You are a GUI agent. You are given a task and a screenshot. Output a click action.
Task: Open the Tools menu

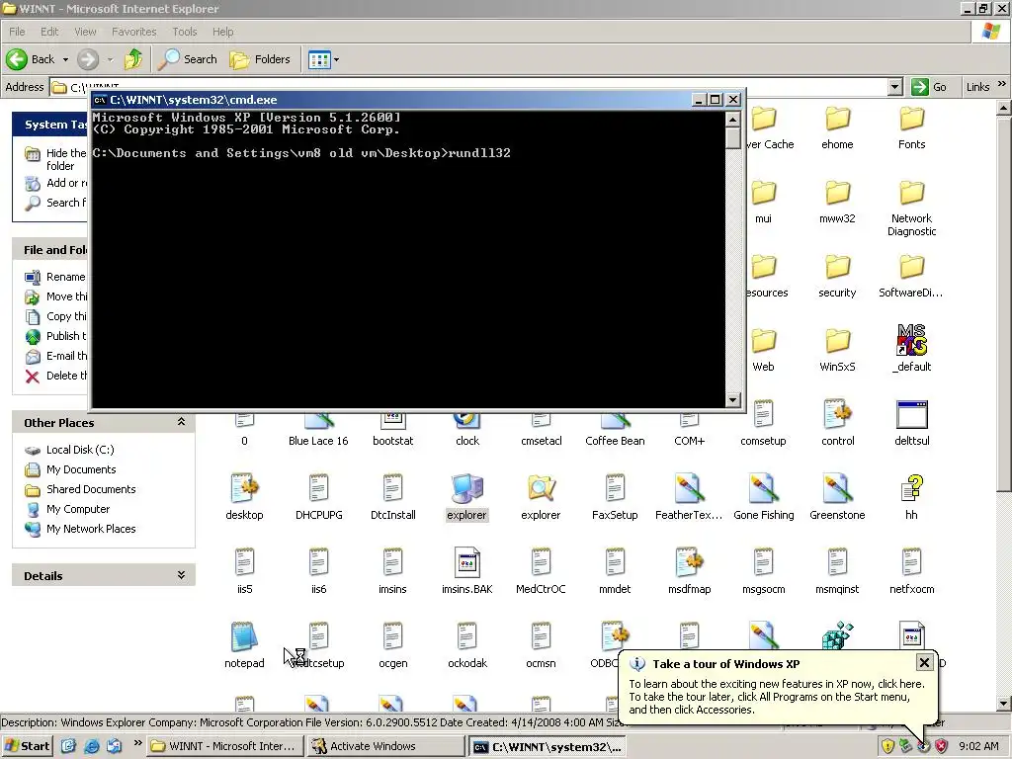185,32
